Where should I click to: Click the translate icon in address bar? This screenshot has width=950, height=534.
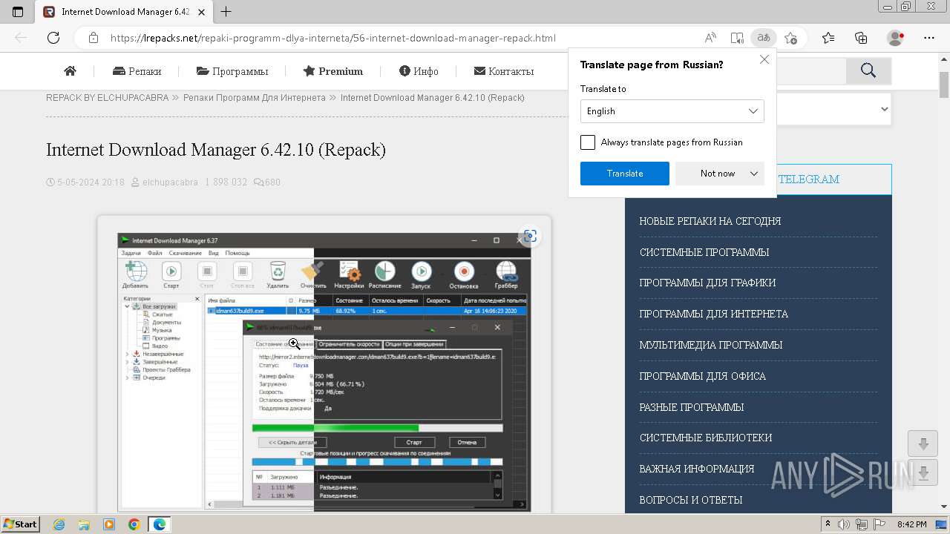[762, 38]
